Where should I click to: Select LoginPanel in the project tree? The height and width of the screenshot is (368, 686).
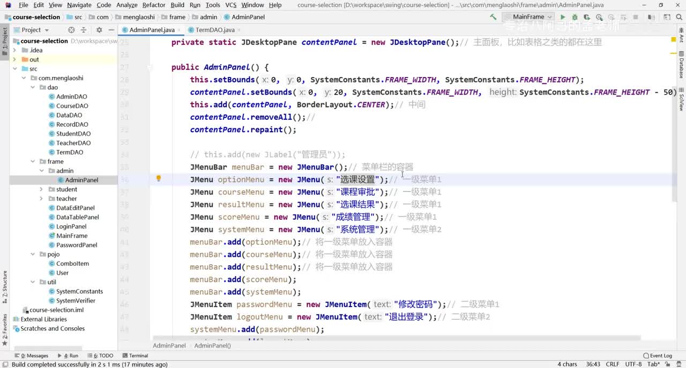coord(71,226)
